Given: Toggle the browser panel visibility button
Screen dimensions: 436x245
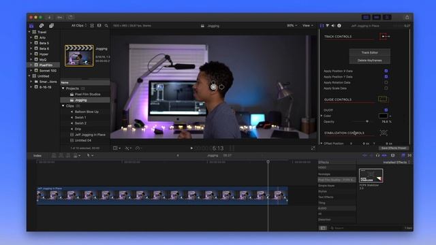Looking at the screenshot, I should [x=366, y=17].
